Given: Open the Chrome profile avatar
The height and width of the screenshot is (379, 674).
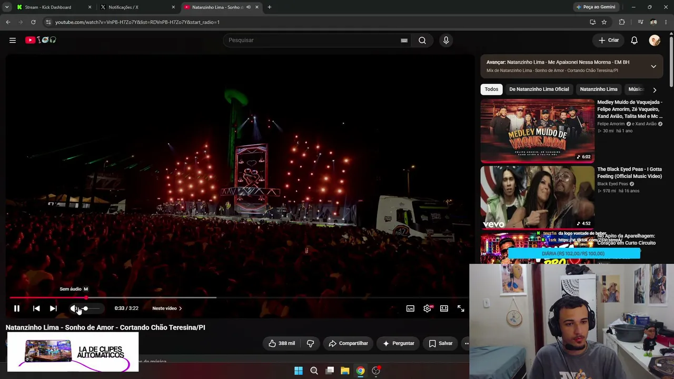Looking at the screenshot, I should (653, 22).
